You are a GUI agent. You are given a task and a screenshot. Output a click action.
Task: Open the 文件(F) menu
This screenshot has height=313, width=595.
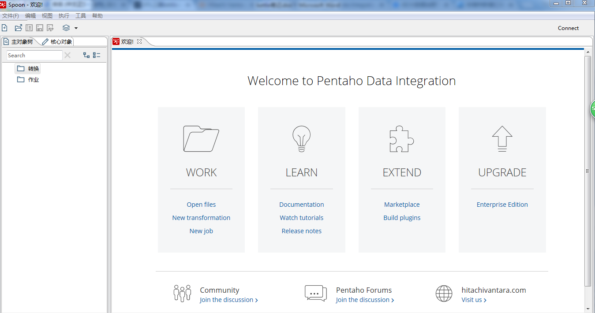pyautogui.click(x=11, y=15)
